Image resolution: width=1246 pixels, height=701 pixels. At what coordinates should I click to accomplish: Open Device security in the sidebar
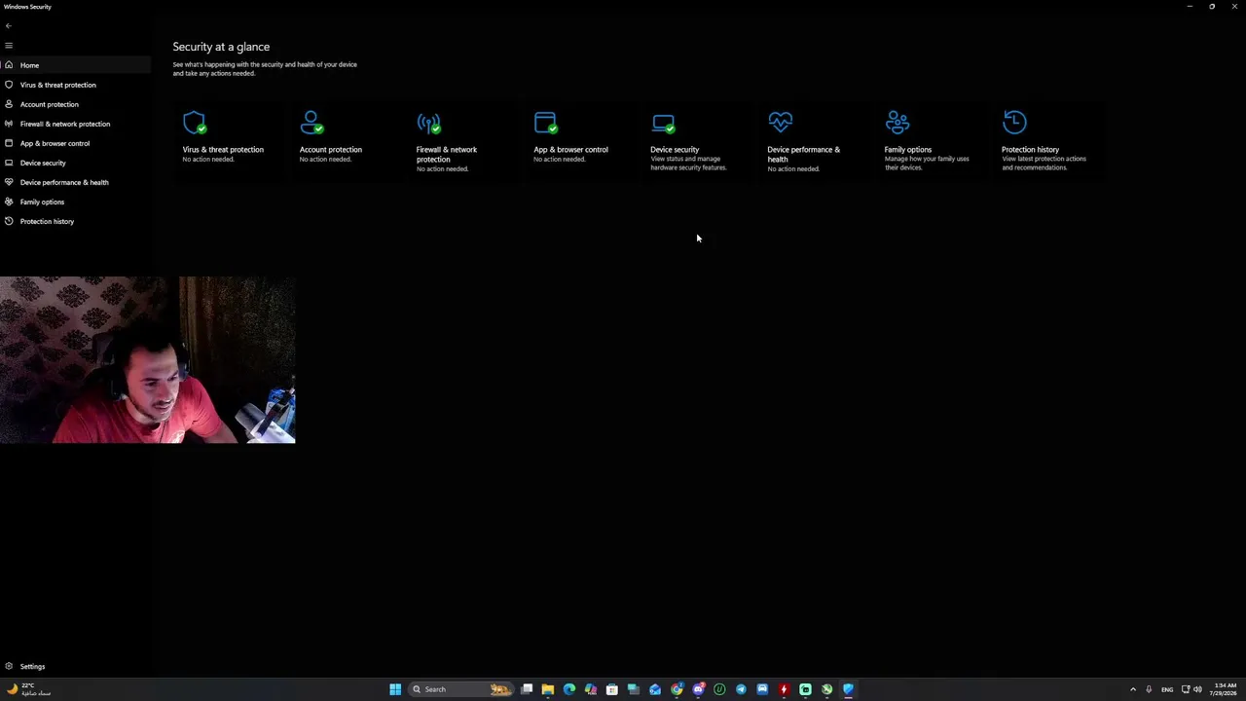(75, 163)
